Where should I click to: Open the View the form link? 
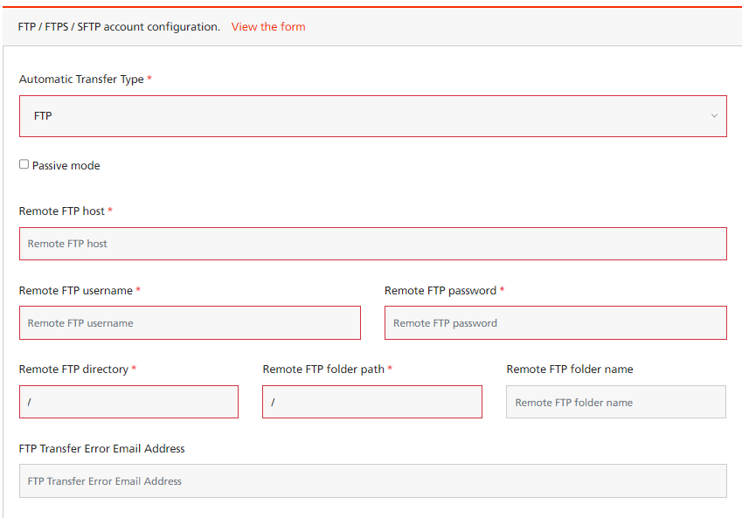coord(268,27)
